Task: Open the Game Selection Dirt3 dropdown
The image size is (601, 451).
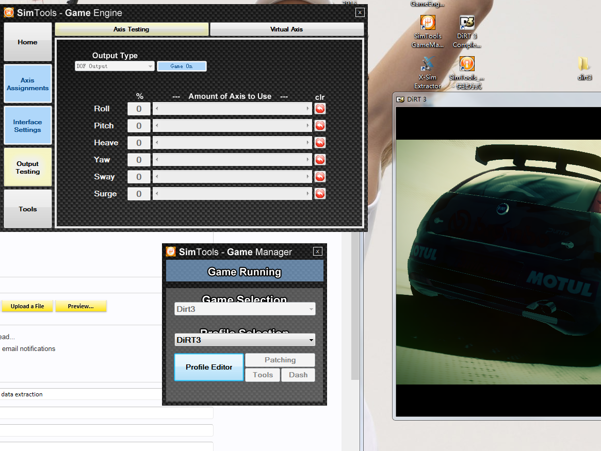Action: (245, 309)
